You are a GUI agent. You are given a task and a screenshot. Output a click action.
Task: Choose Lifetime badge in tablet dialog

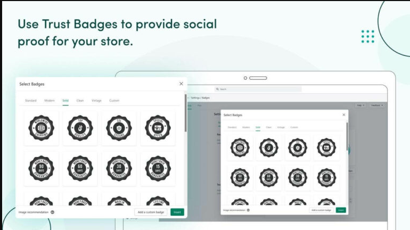[x=326, y=202]
